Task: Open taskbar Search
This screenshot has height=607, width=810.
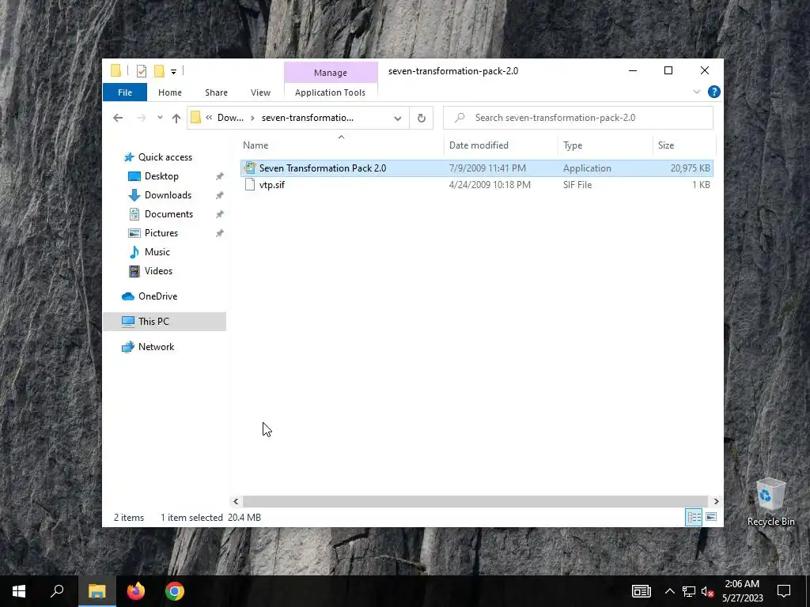Action: click(57, 591)
